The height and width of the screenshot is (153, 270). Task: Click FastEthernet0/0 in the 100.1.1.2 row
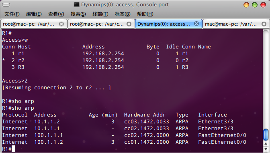coord(222,142)
